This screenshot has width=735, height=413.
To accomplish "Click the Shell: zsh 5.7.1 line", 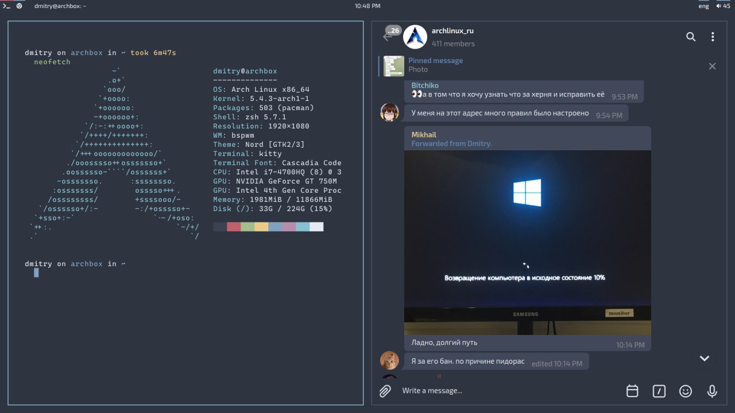I will pyautogui.click(x=250, y=117).
